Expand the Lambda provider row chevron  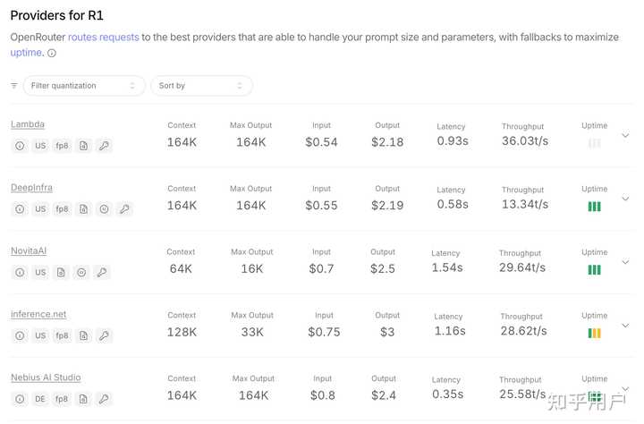[625, 136]
